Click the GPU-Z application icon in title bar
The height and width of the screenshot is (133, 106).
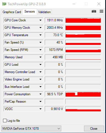[x=4, y=4]
